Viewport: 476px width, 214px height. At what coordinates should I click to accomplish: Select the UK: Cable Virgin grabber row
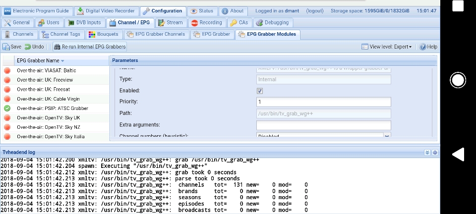(56, 99)
